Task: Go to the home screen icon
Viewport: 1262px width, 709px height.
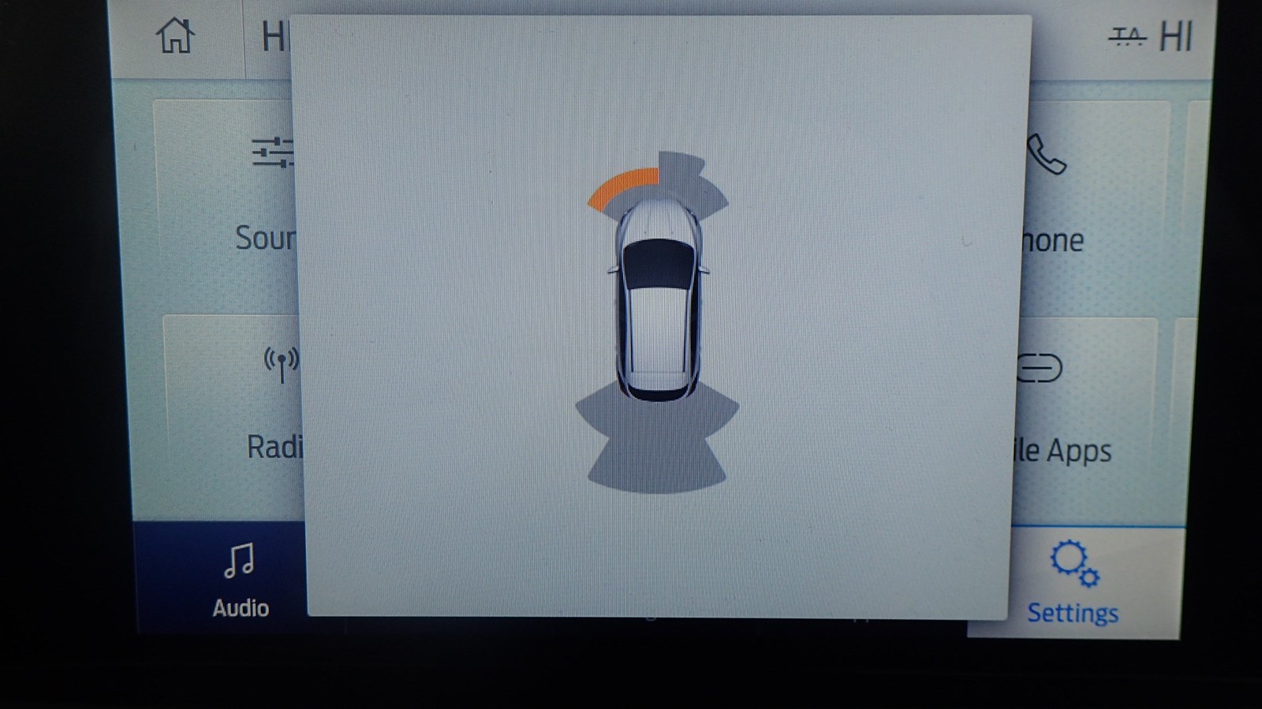Action: tap(175, 36)
